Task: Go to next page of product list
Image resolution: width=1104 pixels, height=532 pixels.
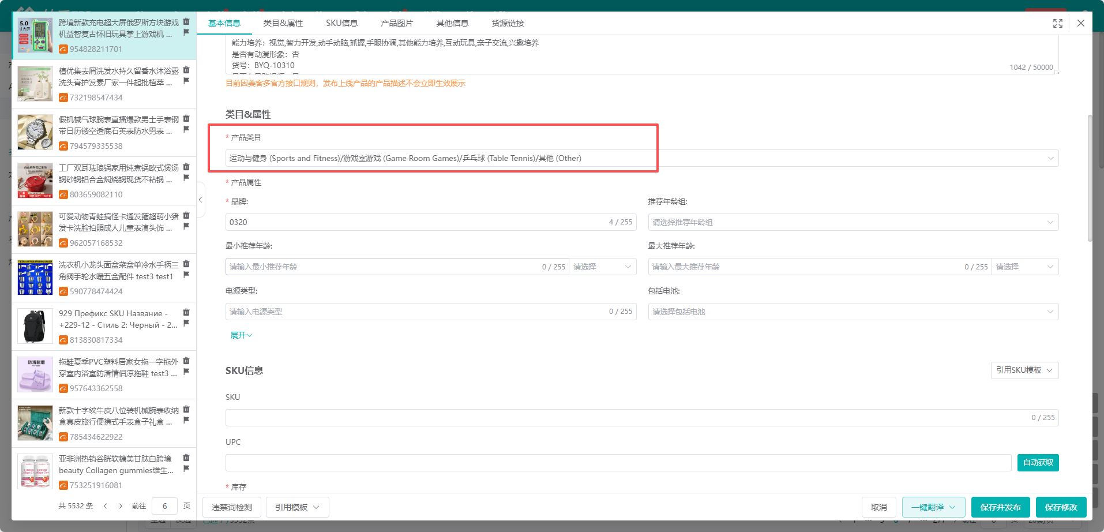Action: click(121, 506)
